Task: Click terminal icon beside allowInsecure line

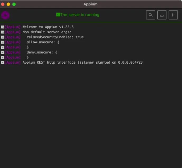Action: [2, 42]
